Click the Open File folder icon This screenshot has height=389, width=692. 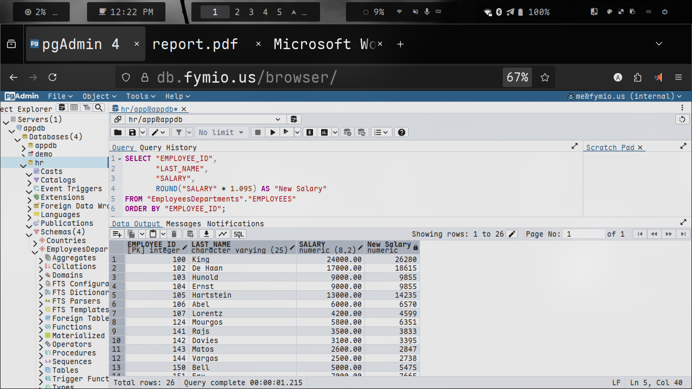pyautogui.click(x=117, y=132)
